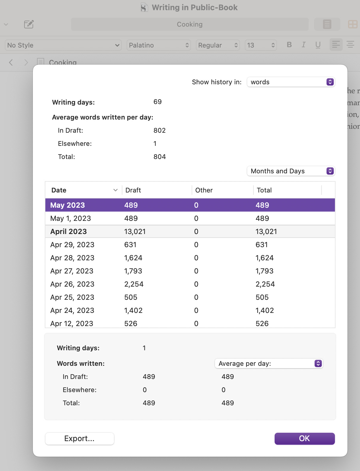The image size is (360, 471).
Task: Sort by the Total column header
Action: click(287, 190)
